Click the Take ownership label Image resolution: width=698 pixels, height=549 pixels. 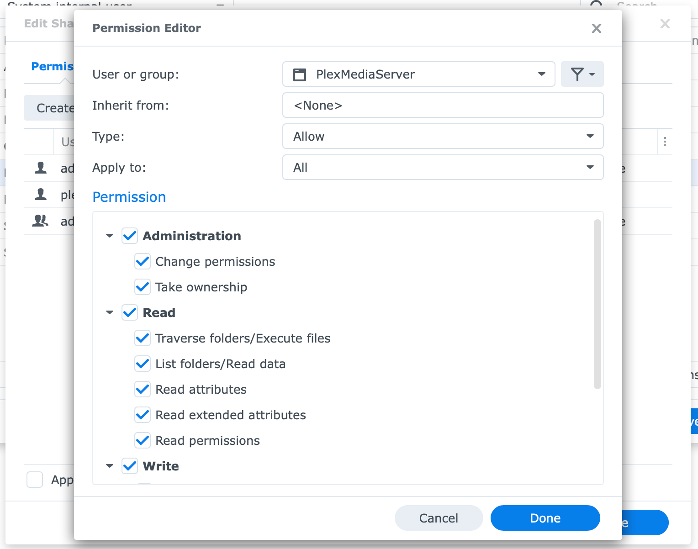[201, 287]
